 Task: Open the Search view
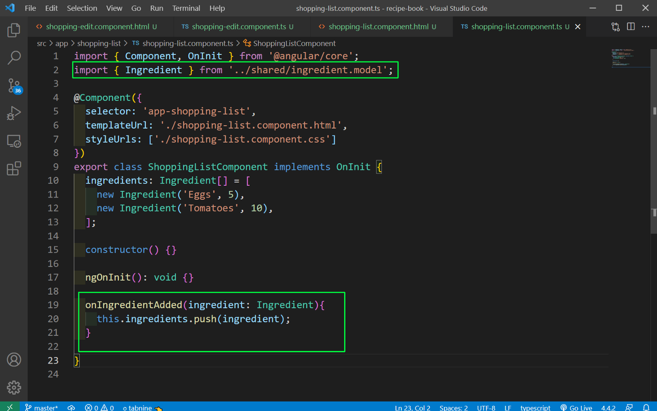[14, 58]
